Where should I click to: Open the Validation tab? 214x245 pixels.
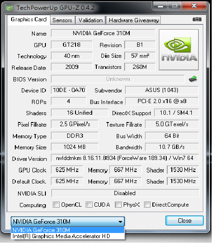90,20
